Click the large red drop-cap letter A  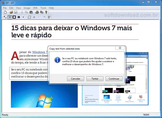pyautogui.click(x=15, y=56)
